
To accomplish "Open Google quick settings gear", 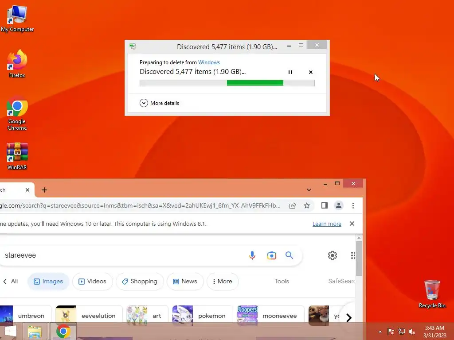I will [333, 255].
